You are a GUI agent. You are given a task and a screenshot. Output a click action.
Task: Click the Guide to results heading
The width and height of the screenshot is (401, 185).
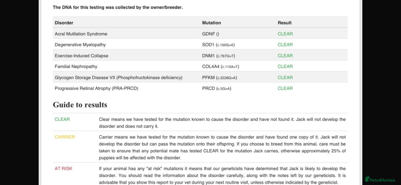80,105
